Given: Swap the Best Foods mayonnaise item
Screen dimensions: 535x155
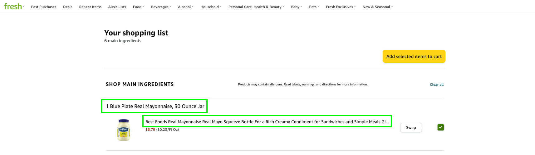Looking at the screenshot, I should tap(411, 128).
